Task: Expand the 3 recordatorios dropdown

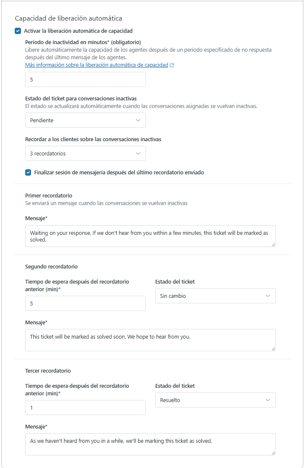Action: (x=86, y=153)
